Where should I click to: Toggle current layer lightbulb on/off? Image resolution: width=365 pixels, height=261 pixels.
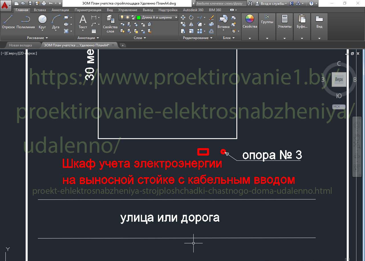point(122,17)
